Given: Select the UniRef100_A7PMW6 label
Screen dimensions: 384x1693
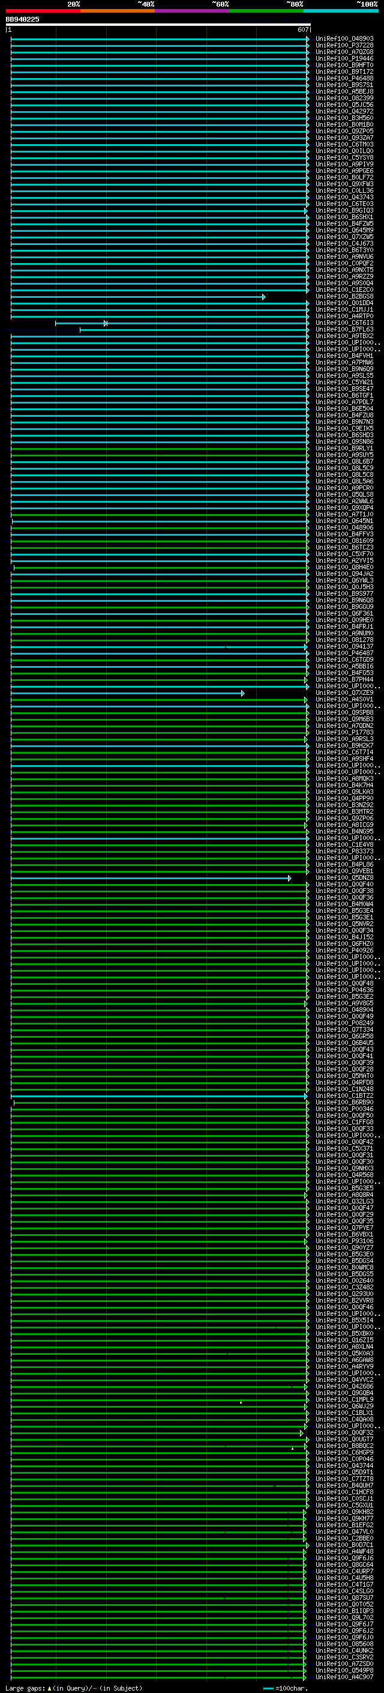Looking at the screenshot, I should [x=344, y=362].
